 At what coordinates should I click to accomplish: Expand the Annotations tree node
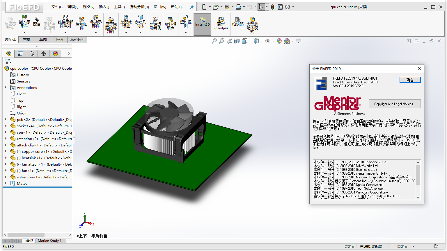click(x=6, y=87)
